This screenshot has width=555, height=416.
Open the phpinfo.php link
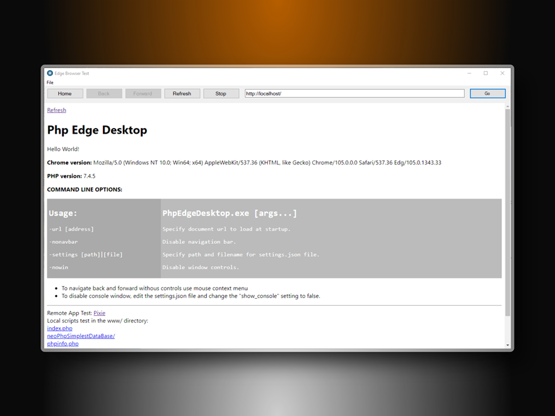tap(62, 344)
